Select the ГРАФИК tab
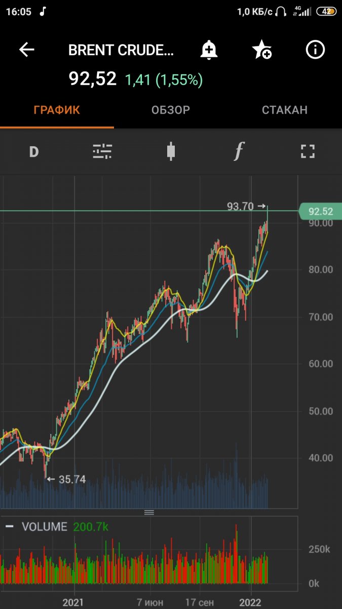Viewport: 342px width, 609px height. click(x=57, y=110)
